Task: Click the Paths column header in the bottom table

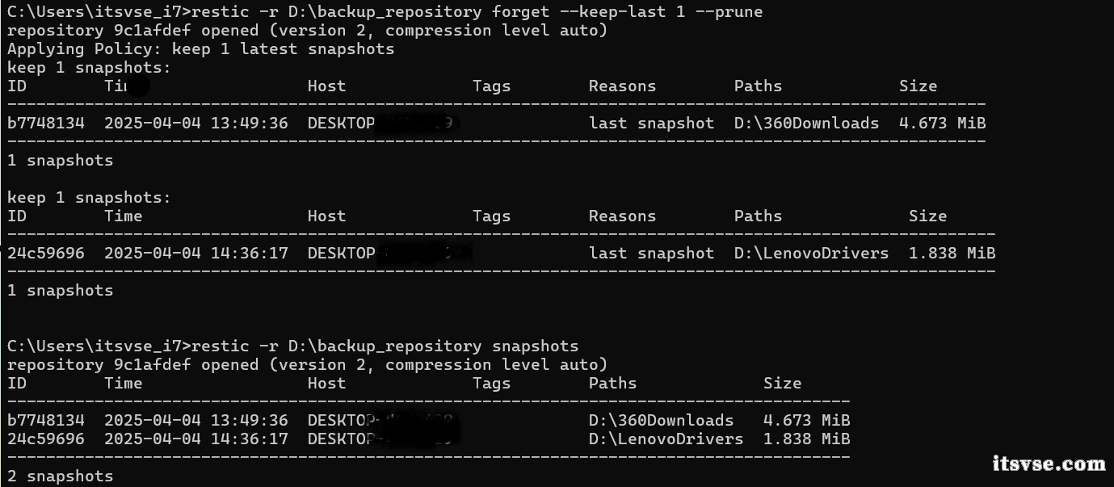Action: [612, 384]
